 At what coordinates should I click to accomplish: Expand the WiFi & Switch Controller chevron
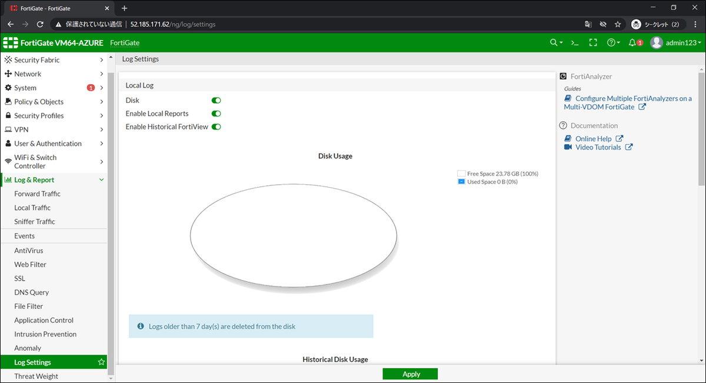(x=102, y=162)
